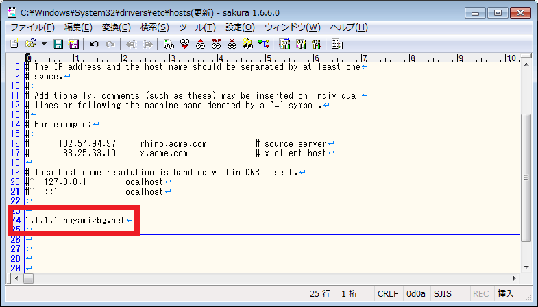Open the 検索(S) menu
Viewport: 538px width, 307px height.
(x=155, y=27)
